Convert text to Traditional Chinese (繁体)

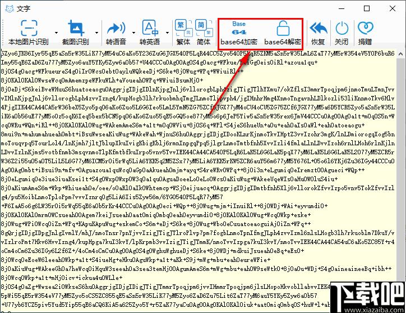click(x=183, y=32)
